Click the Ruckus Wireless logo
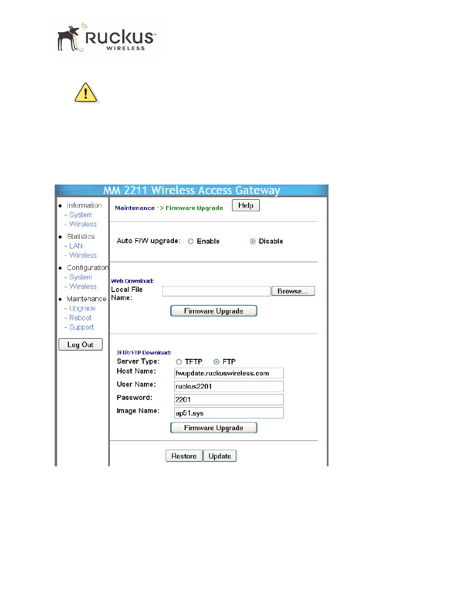Image resolution: width=466 pixels, height=603 pixels. (x=107, y=38)
